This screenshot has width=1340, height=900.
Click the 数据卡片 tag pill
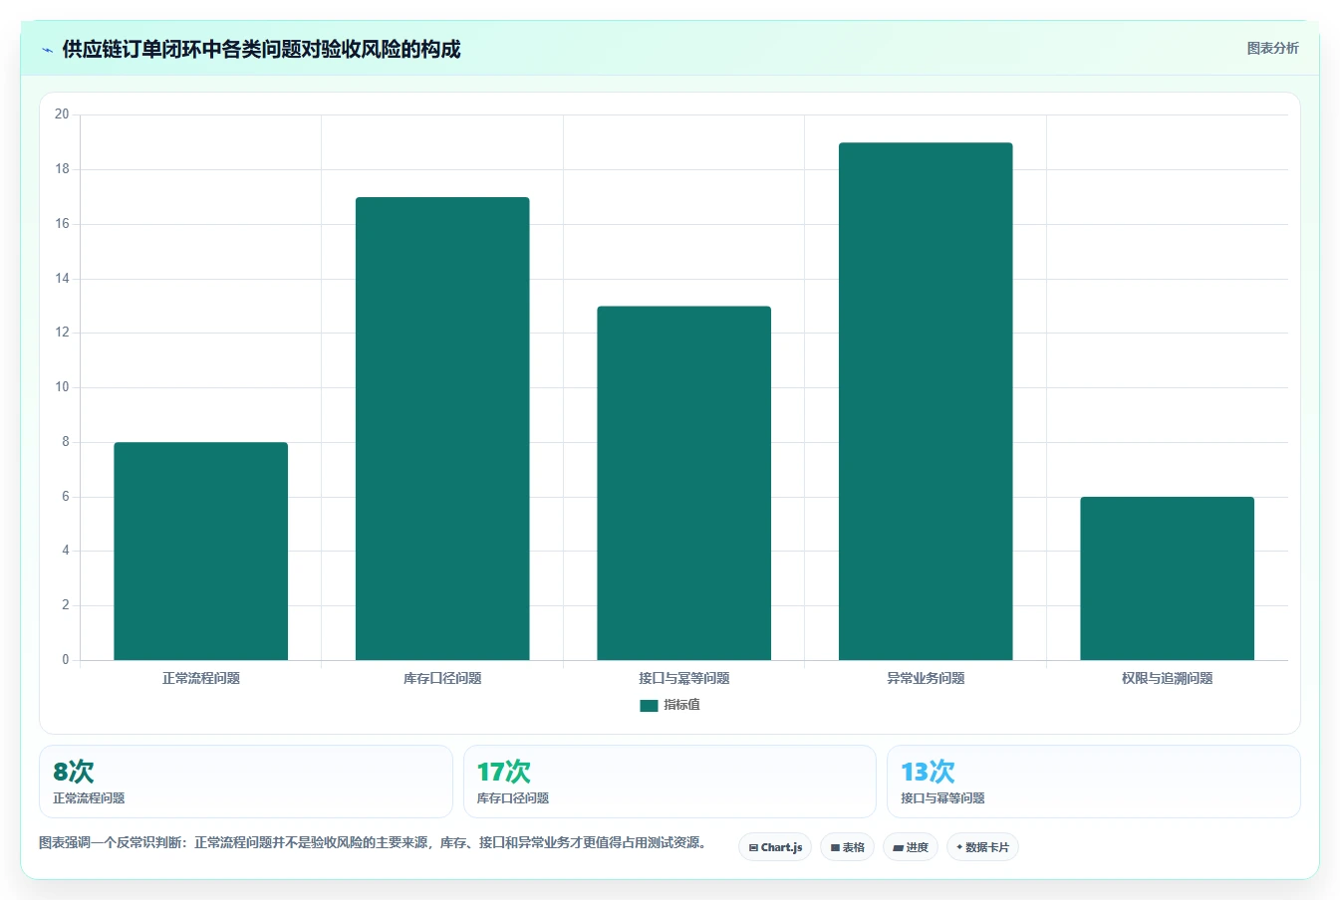tap(982, 847)
